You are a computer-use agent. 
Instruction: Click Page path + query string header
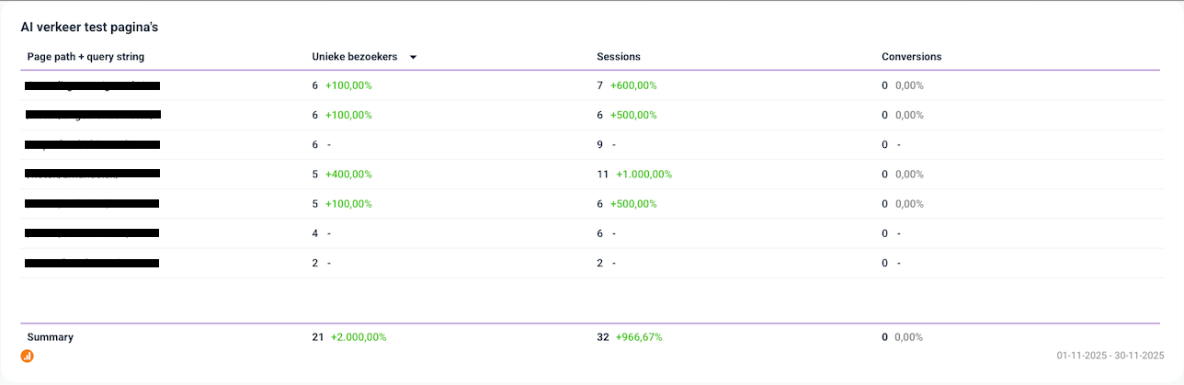(x=85, y=57)
